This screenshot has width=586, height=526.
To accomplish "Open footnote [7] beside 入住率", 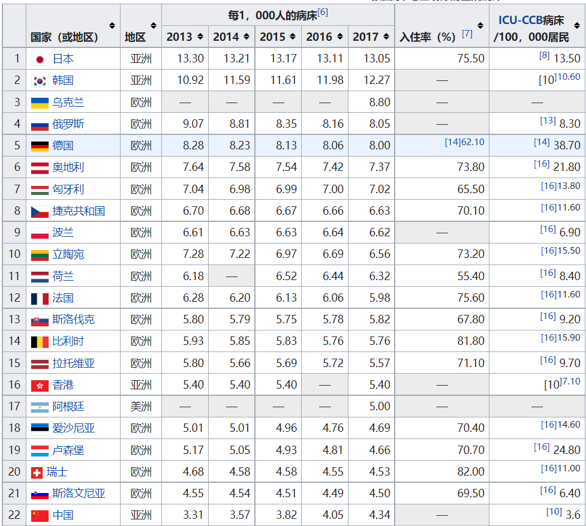I will point(467,34).
